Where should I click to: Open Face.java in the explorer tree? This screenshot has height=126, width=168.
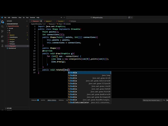[17, 39]
